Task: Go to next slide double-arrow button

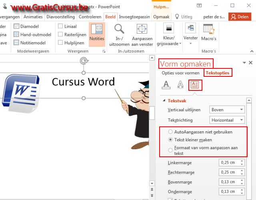Action: pos(152,195)
